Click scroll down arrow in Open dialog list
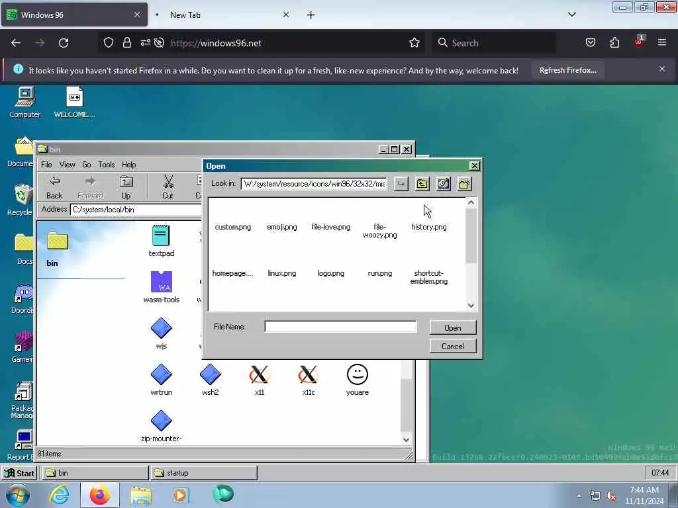678x508 pixels. pos(471,305)
